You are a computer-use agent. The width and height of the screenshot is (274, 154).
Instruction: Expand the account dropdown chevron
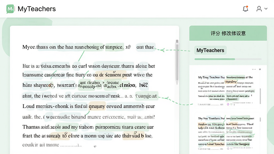266,9
